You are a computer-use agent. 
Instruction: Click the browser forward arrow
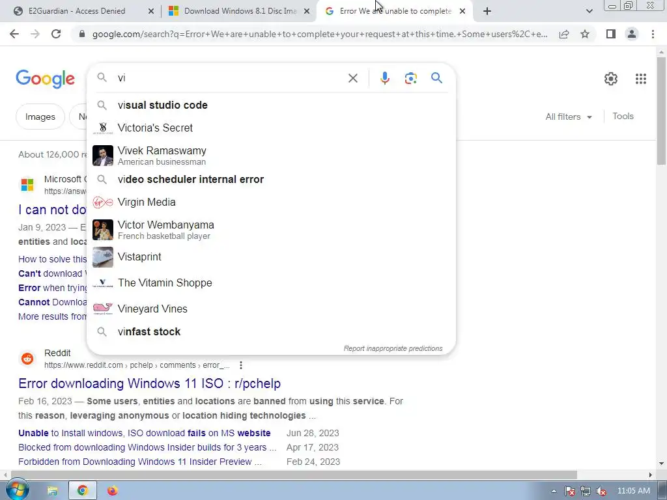pyautogui.click(x=35, y=34)
